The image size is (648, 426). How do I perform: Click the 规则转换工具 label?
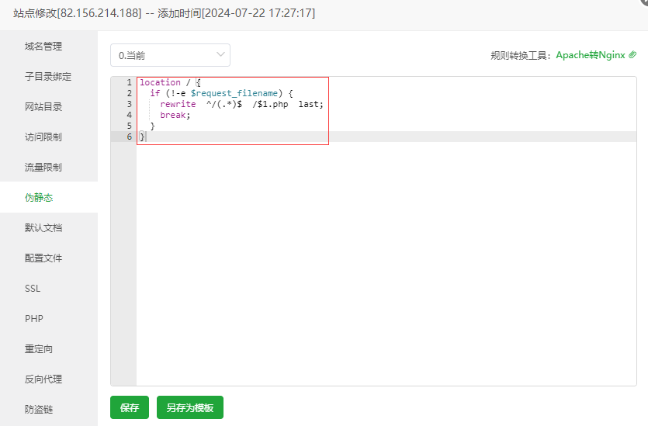(520, 55)
